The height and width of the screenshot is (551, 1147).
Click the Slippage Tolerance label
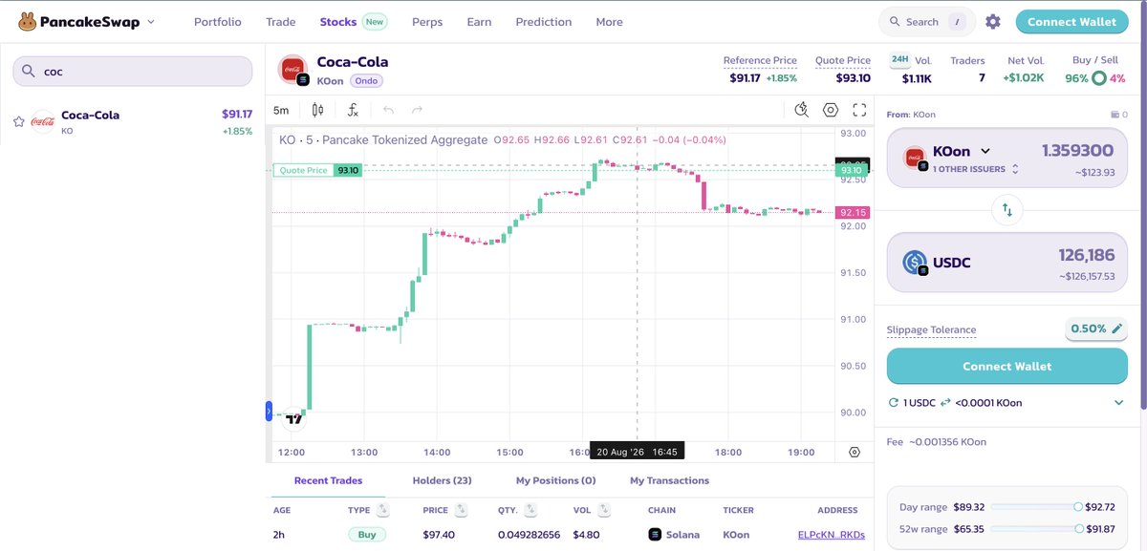(931, 330)
